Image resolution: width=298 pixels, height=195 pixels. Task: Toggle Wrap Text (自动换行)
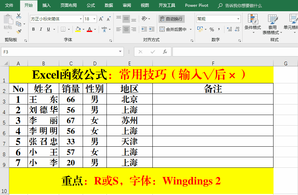[x=171, y=19]
